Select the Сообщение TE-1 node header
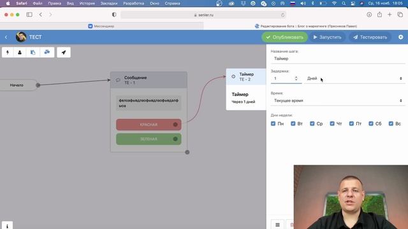Screen dimensions: 408x229 tap(149, 80)
